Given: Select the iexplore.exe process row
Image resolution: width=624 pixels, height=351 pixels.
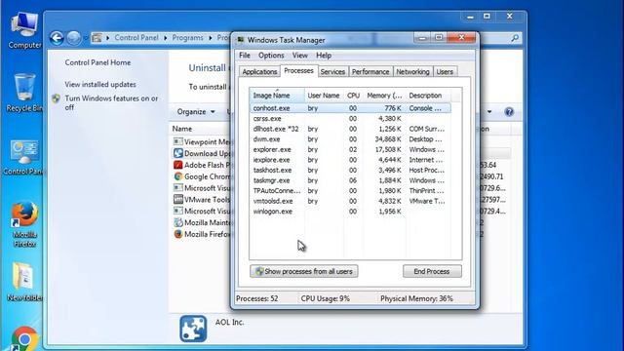Looking at the screenshot, I should 350,160.
